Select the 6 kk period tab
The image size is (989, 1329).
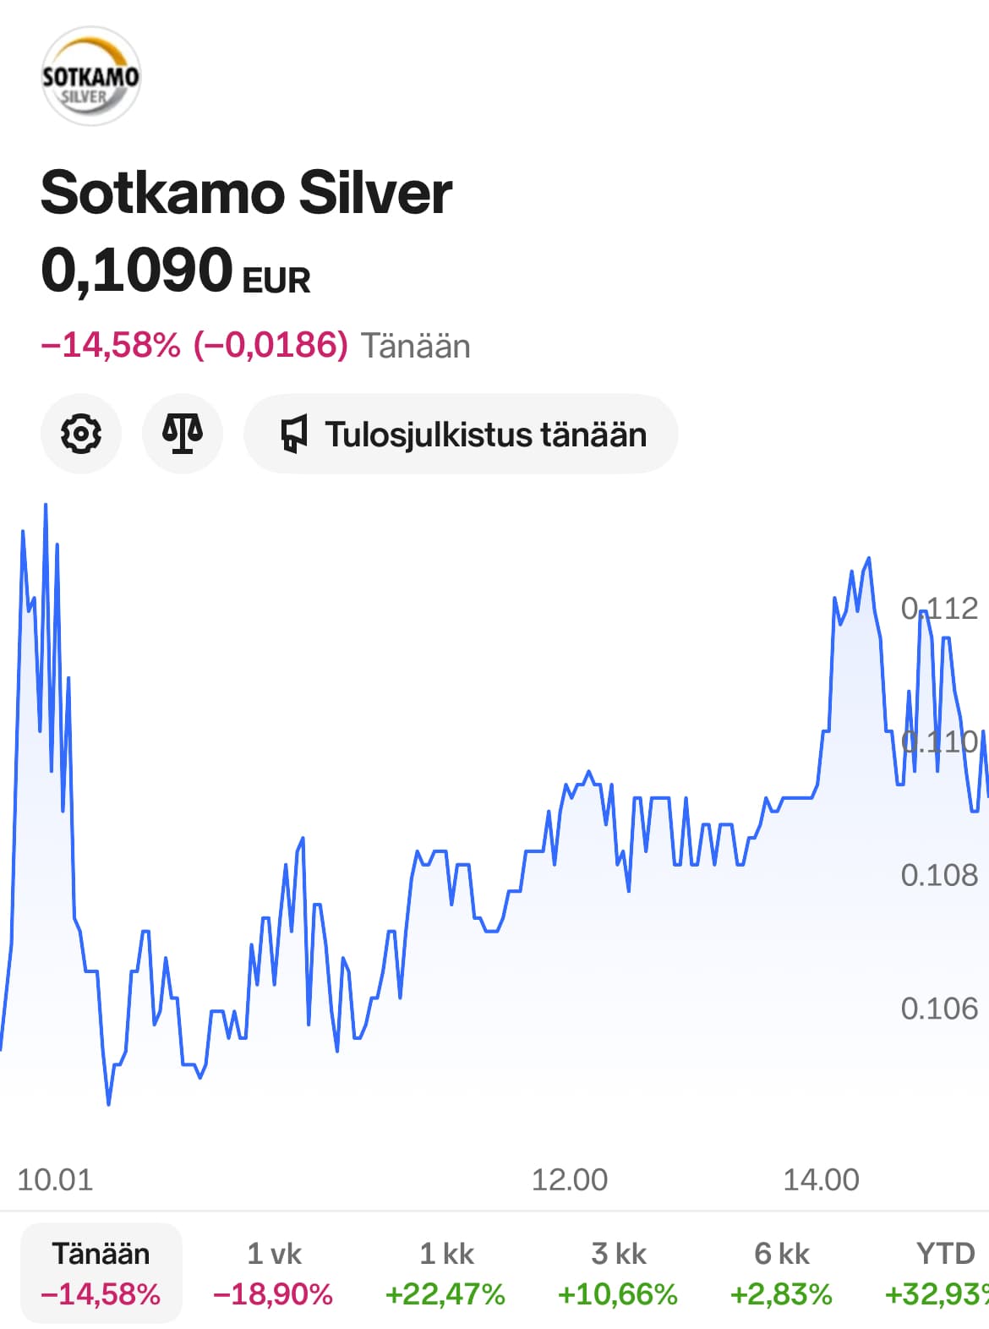coord(781,1272)
